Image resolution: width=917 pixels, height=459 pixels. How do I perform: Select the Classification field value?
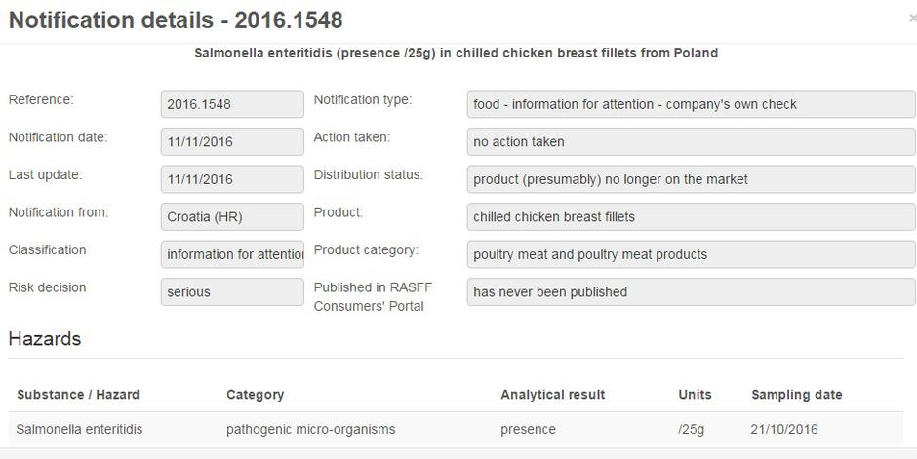pos(232,254)
